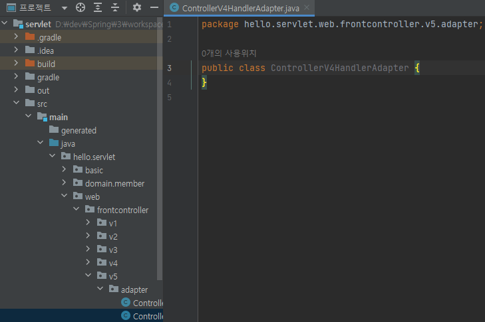Viewport: 485px width, 322px height.
Task: Expand the build folder
Action: [x=16, y=63]
